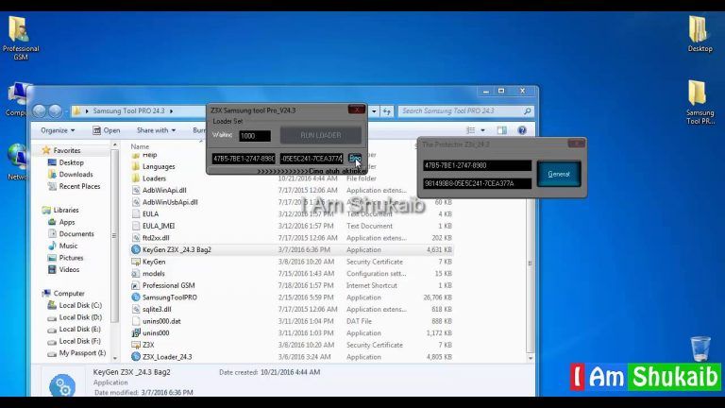The height and width of the screenshot is (408, 725).
Task: Toggle the Explorer preview pane
Action: click(501, 130)
